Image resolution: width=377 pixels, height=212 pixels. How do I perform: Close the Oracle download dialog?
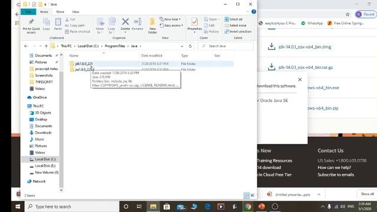300,79
